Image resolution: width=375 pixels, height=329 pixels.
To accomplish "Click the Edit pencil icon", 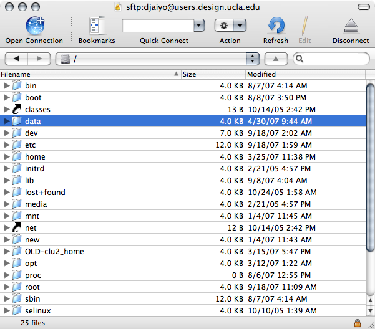I will 304,26.
